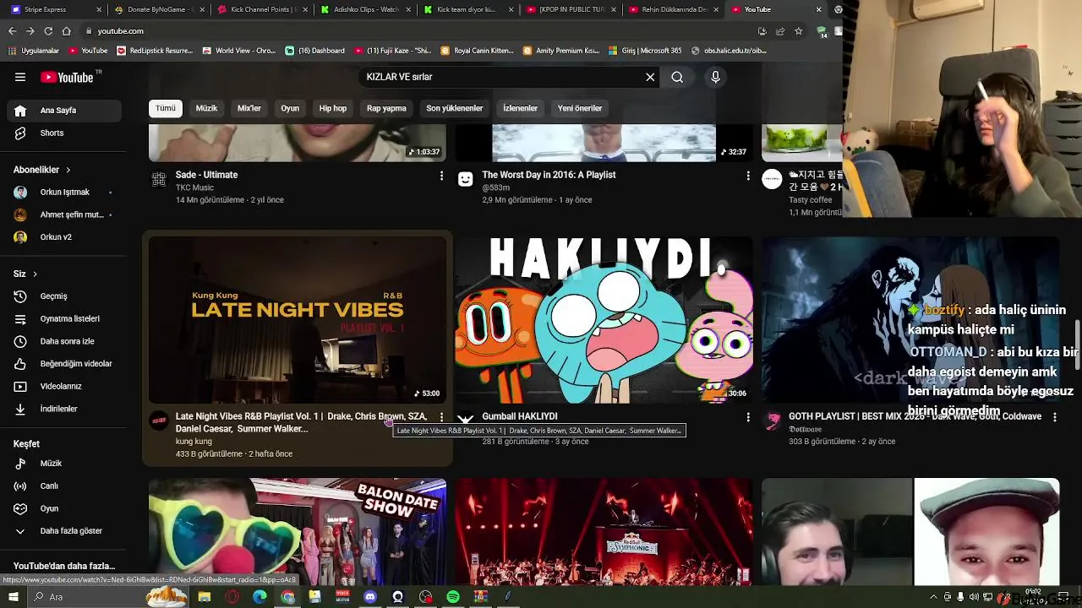Open Geçmiş history page
This screenshot has width=1082, height=608.
[66, 296]
